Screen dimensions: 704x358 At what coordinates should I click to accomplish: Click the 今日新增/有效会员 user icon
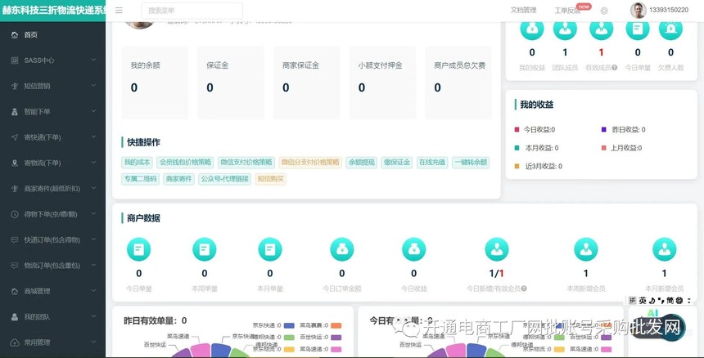pyautogui.click(x=497, y=249)
